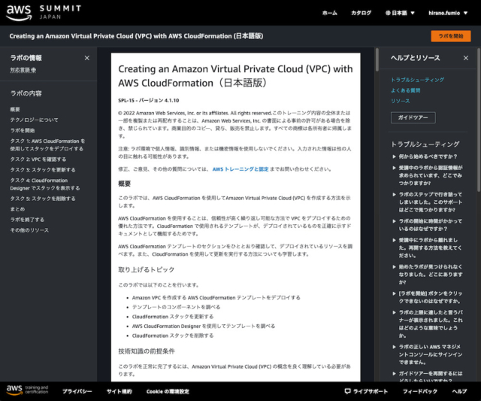Jump to テクノロジーについて section
The width and height of the screenshot is (481, 401).
coord(34,120)
